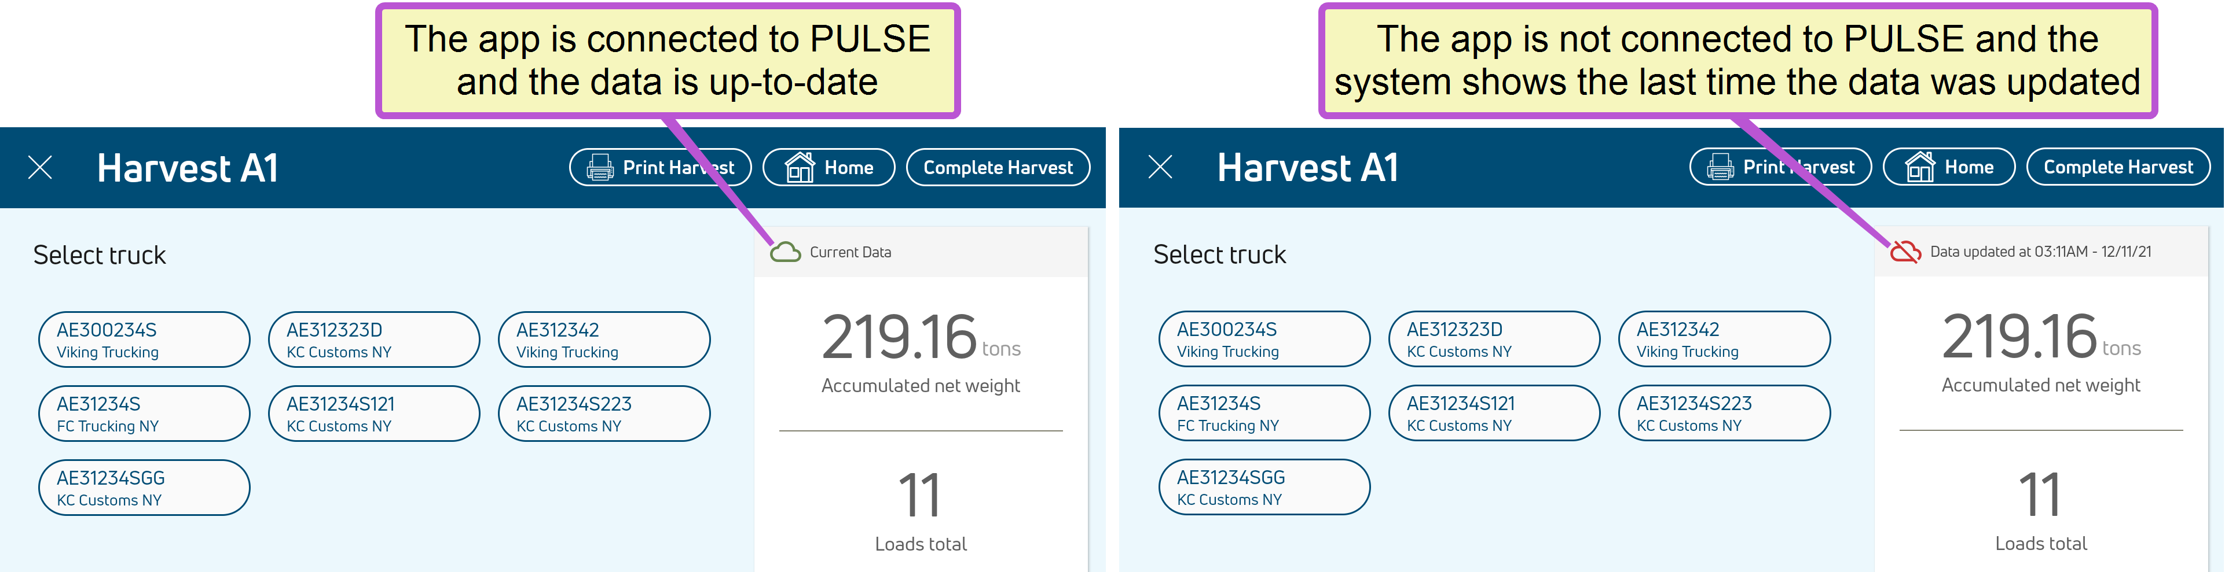Close Harvest A1 with the left panel X
Viewport: 2236px width, 572px height.
point(40,167)
